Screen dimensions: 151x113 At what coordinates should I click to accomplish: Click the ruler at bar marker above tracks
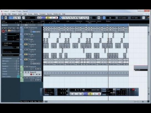click(86, 25)
